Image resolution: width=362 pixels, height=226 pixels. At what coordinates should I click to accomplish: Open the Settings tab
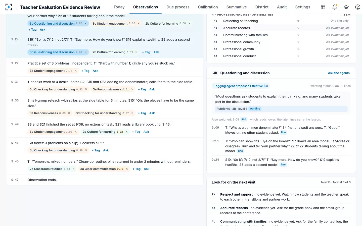pyautogui.click(x=303, y=7)
